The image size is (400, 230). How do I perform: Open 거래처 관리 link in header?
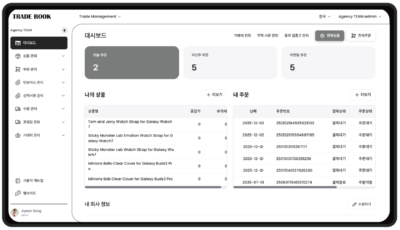click(242, 36)
